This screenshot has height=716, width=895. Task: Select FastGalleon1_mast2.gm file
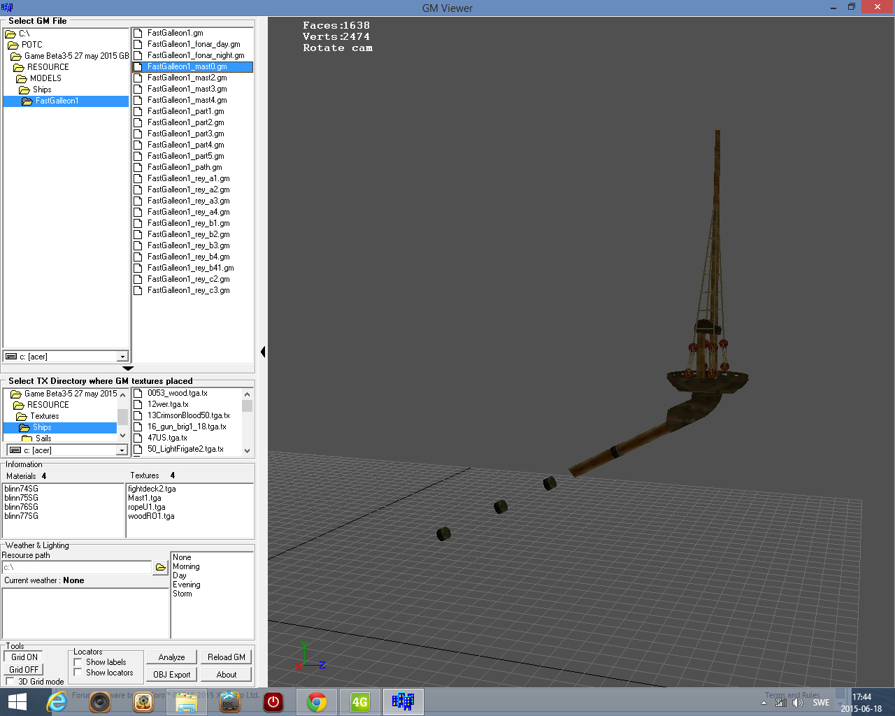[x=187, y=78]
